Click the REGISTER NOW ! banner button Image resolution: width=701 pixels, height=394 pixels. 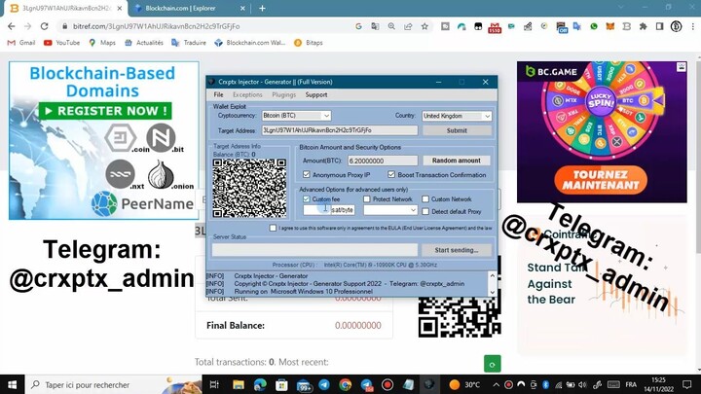pyautogui.click(x=105, y=111)
